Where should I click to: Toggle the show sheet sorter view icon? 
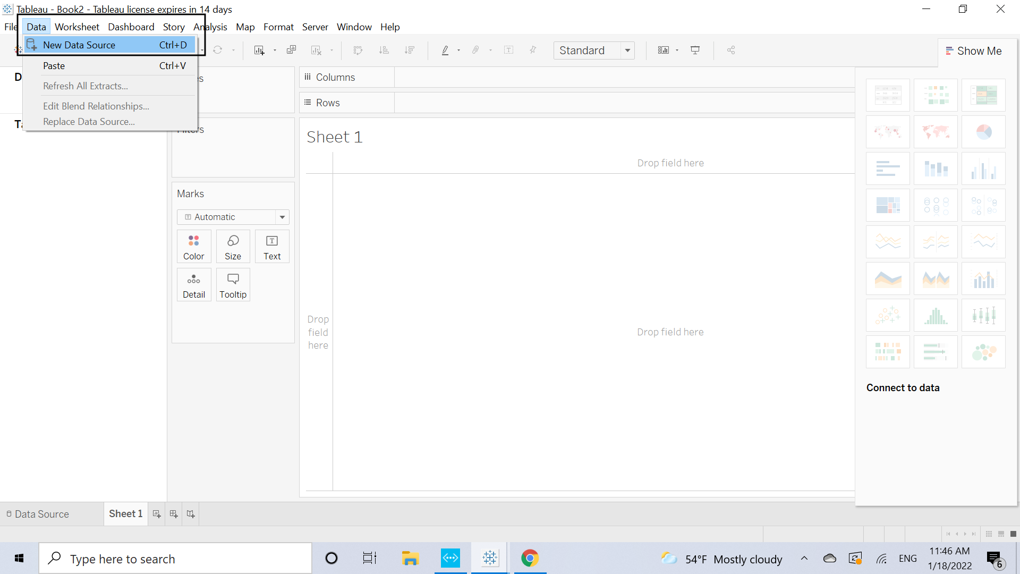(x=989, y=534)
